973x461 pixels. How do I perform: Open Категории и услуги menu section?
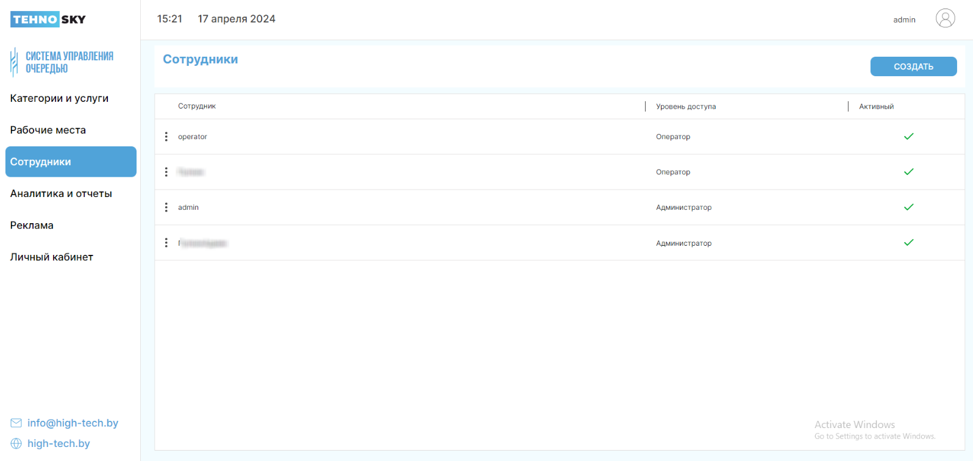click(x=59, y=98)
